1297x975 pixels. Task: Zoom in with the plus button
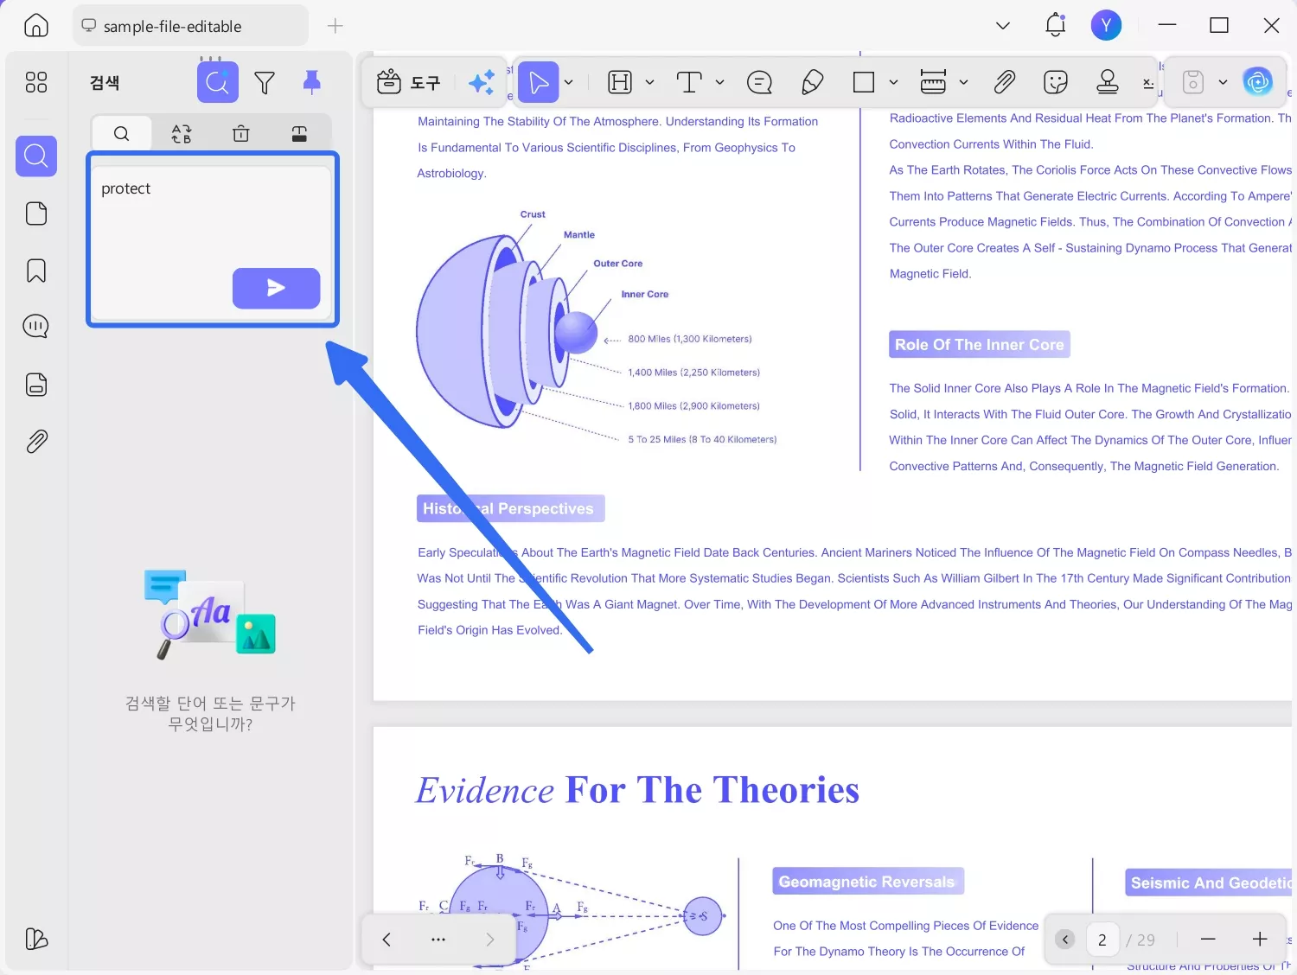1260,940
